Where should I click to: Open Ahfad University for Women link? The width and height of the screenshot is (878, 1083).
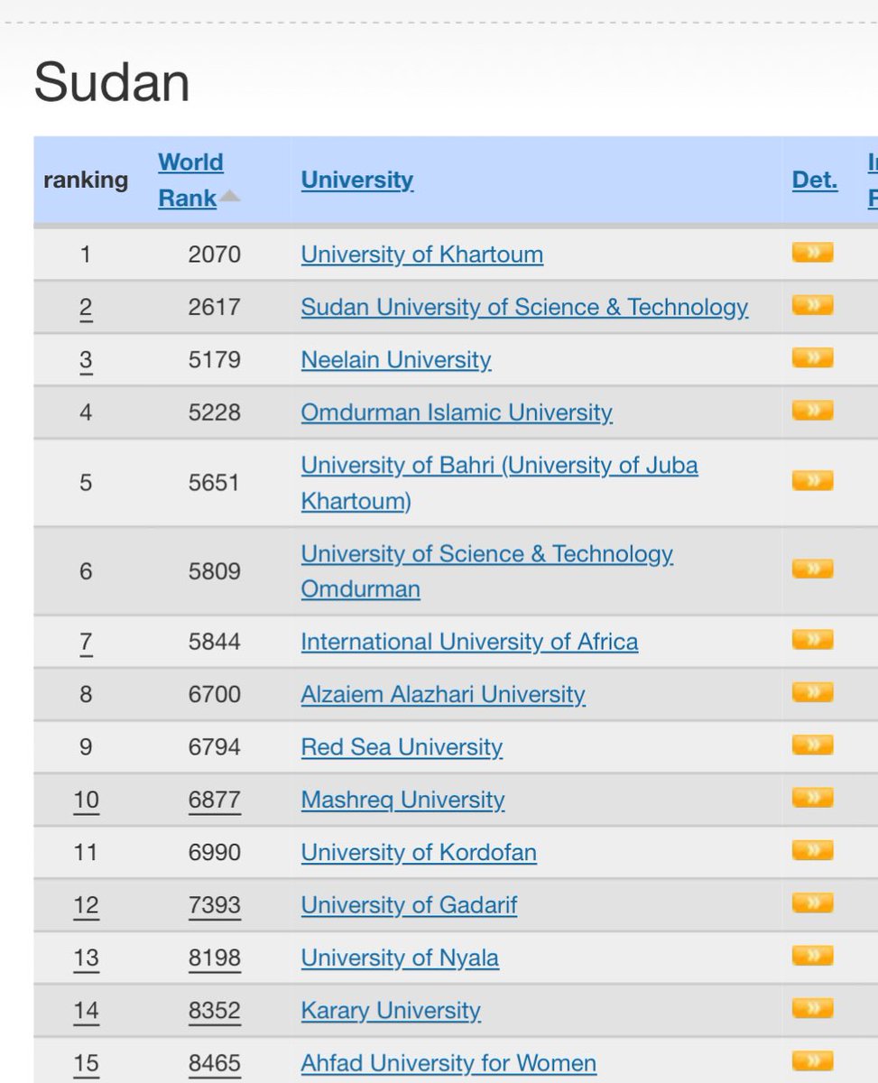coord(448,1063)
